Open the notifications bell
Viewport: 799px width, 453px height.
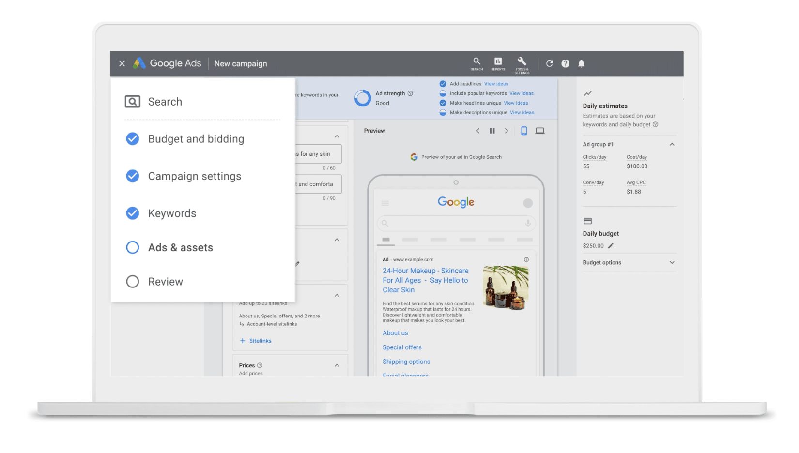581,64
